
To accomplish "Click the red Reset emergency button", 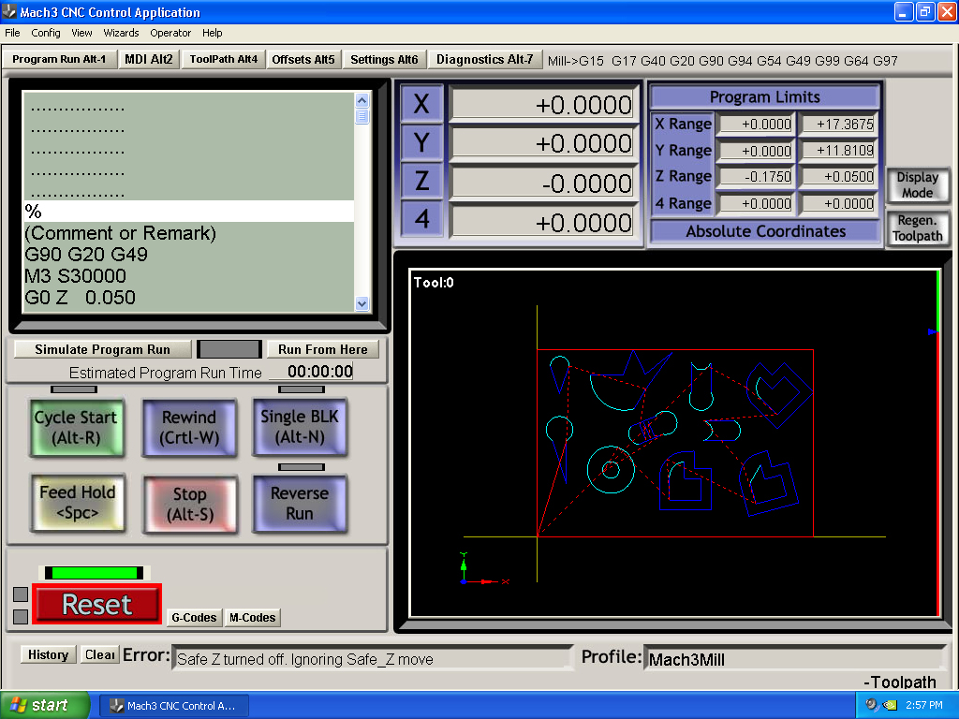I will click(x=97, y=605).
